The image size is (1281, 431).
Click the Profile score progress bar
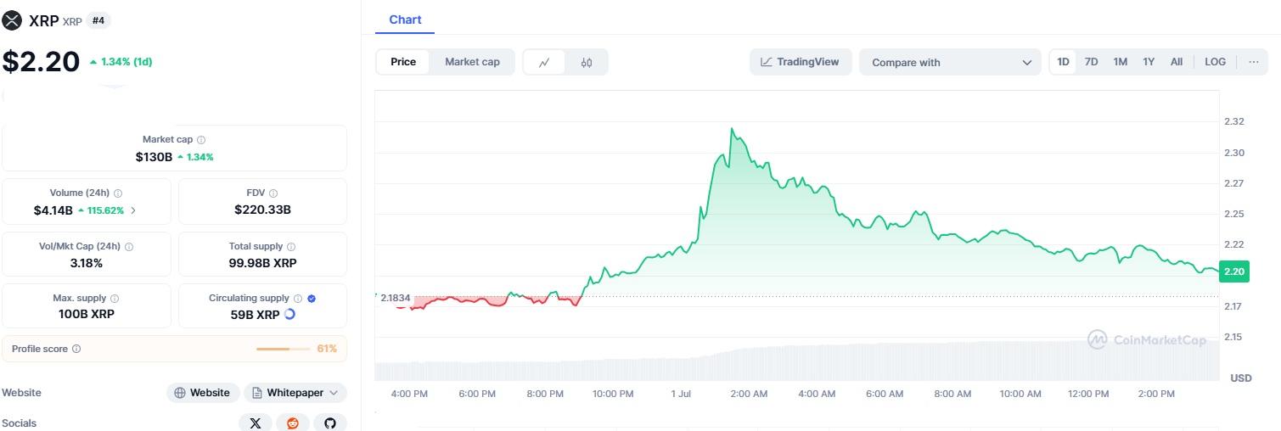click(284, 349)
